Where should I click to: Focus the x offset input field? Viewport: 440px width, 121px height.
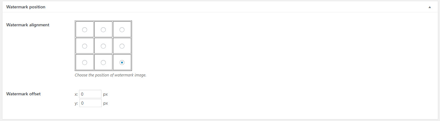click(91, 94)
